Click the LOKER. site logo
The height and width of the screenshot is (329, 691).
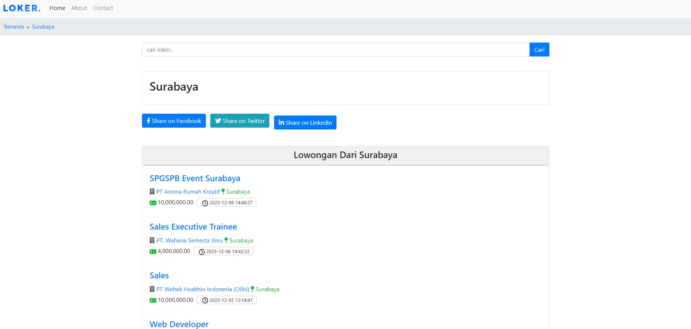pyautogui.click(x=22, y=8)
